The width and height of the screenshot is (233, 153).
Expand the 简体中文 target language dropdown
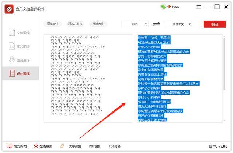pos(178,24)
